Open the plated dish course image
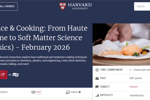150x100 pixels. [x=121, y=44]
